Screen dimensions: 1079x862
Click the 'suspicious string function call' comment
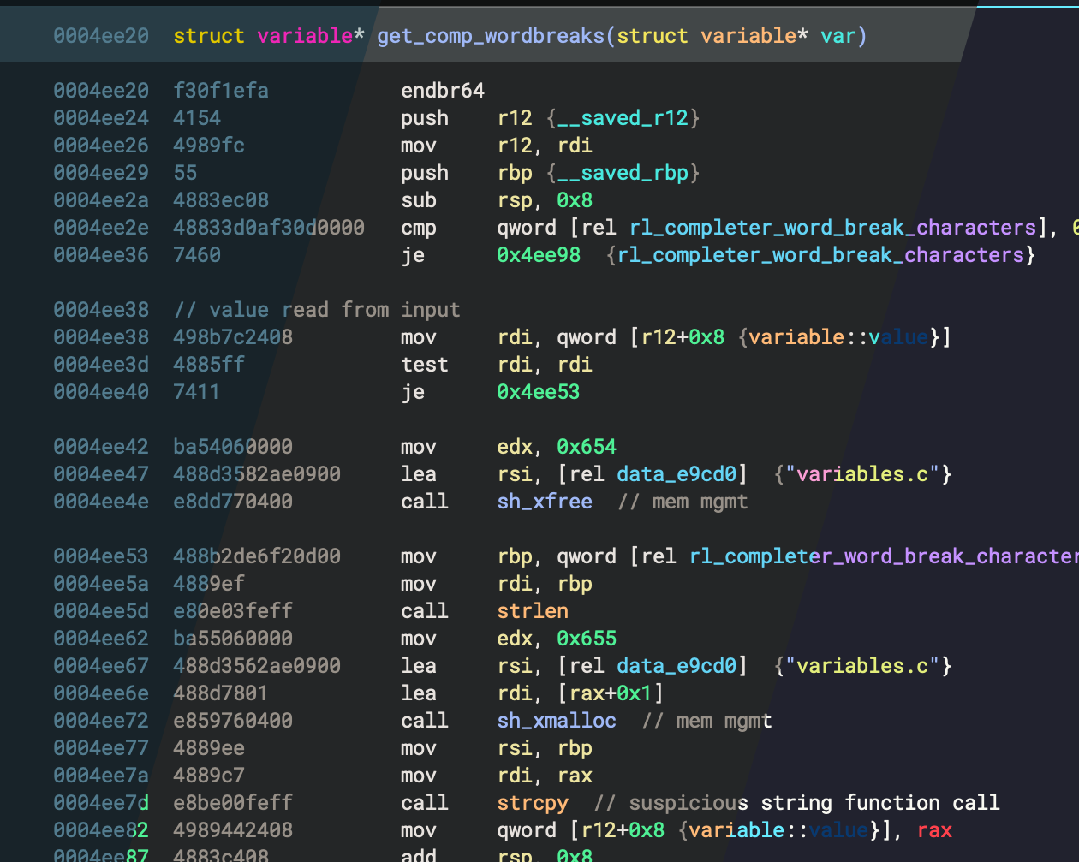click(796, 803)
